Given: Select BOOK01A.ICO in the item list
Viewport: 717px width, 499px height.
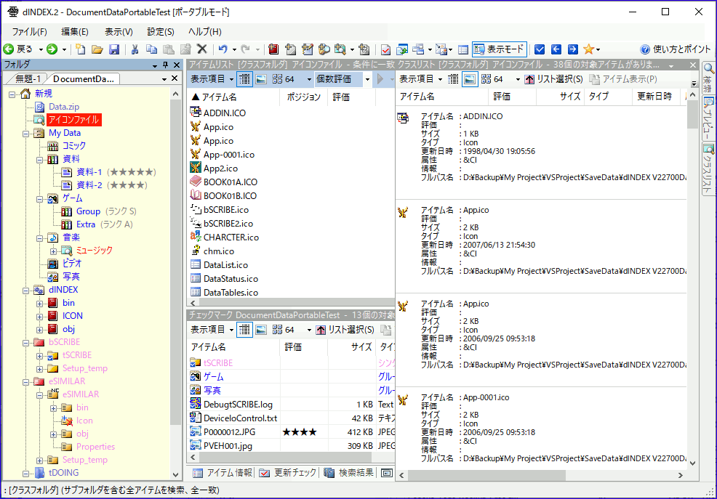Looking at the screenshot, I should tap(230, 182).
